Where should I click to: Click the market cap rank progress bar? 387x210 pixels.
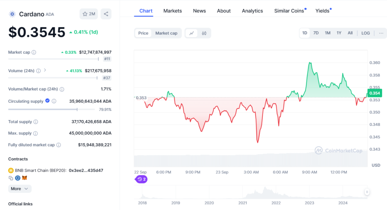click(x=54, y=59)
